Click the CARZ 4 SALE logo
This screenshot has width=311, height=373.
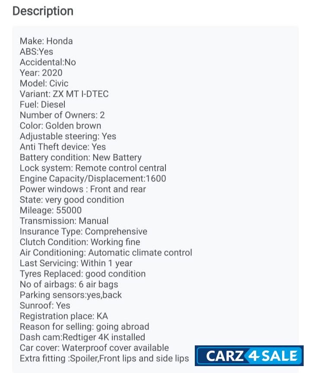tap(249, 356)
